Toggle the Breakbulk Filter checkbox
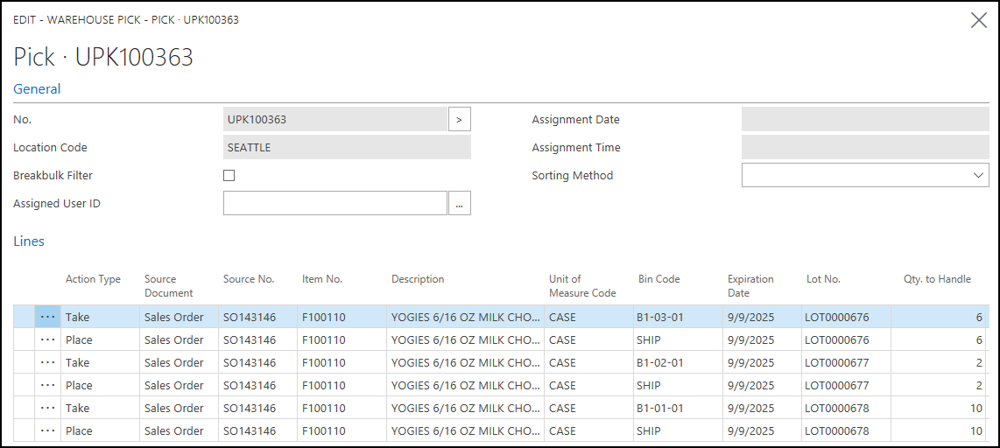The image size is (1000, 448). (x=229, y=176)
